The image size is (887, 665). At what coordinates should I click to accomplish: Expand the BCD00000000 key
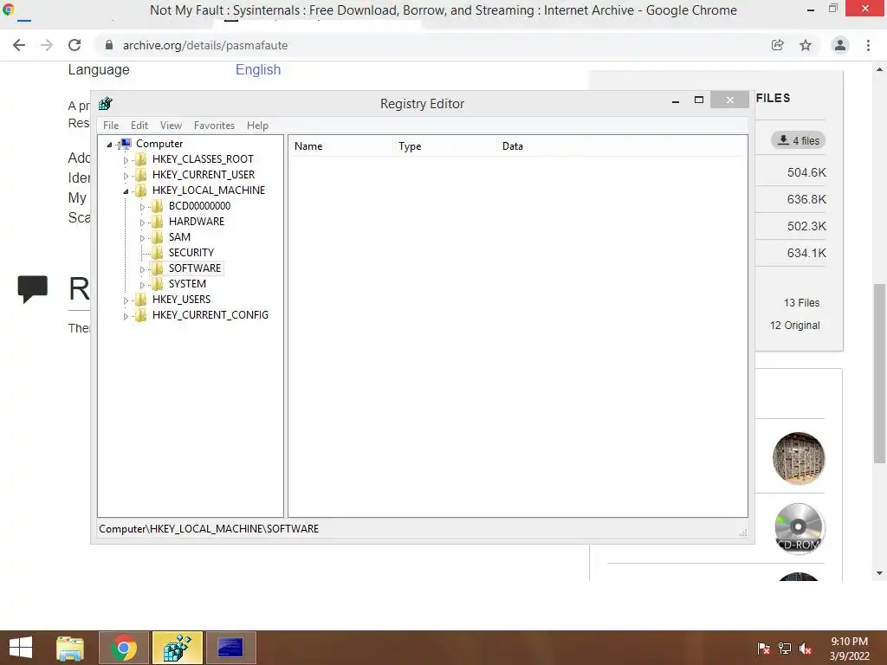pos(142,207)
